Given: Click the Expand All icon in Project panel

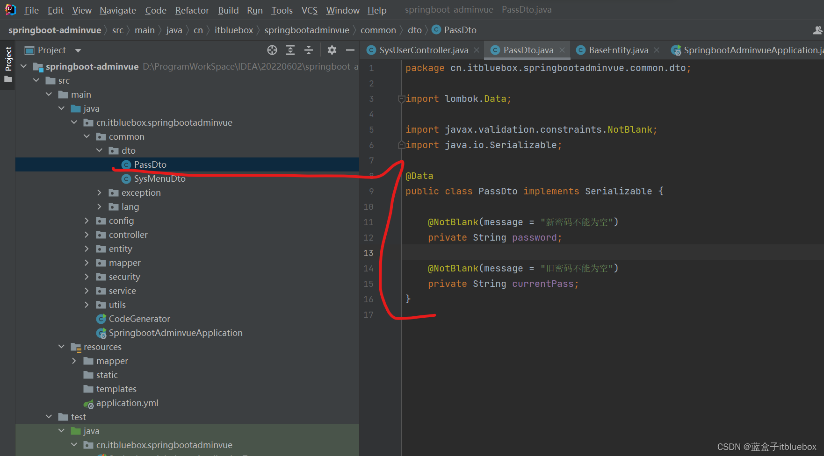Looking at the screenshot, I should [290, 50].
